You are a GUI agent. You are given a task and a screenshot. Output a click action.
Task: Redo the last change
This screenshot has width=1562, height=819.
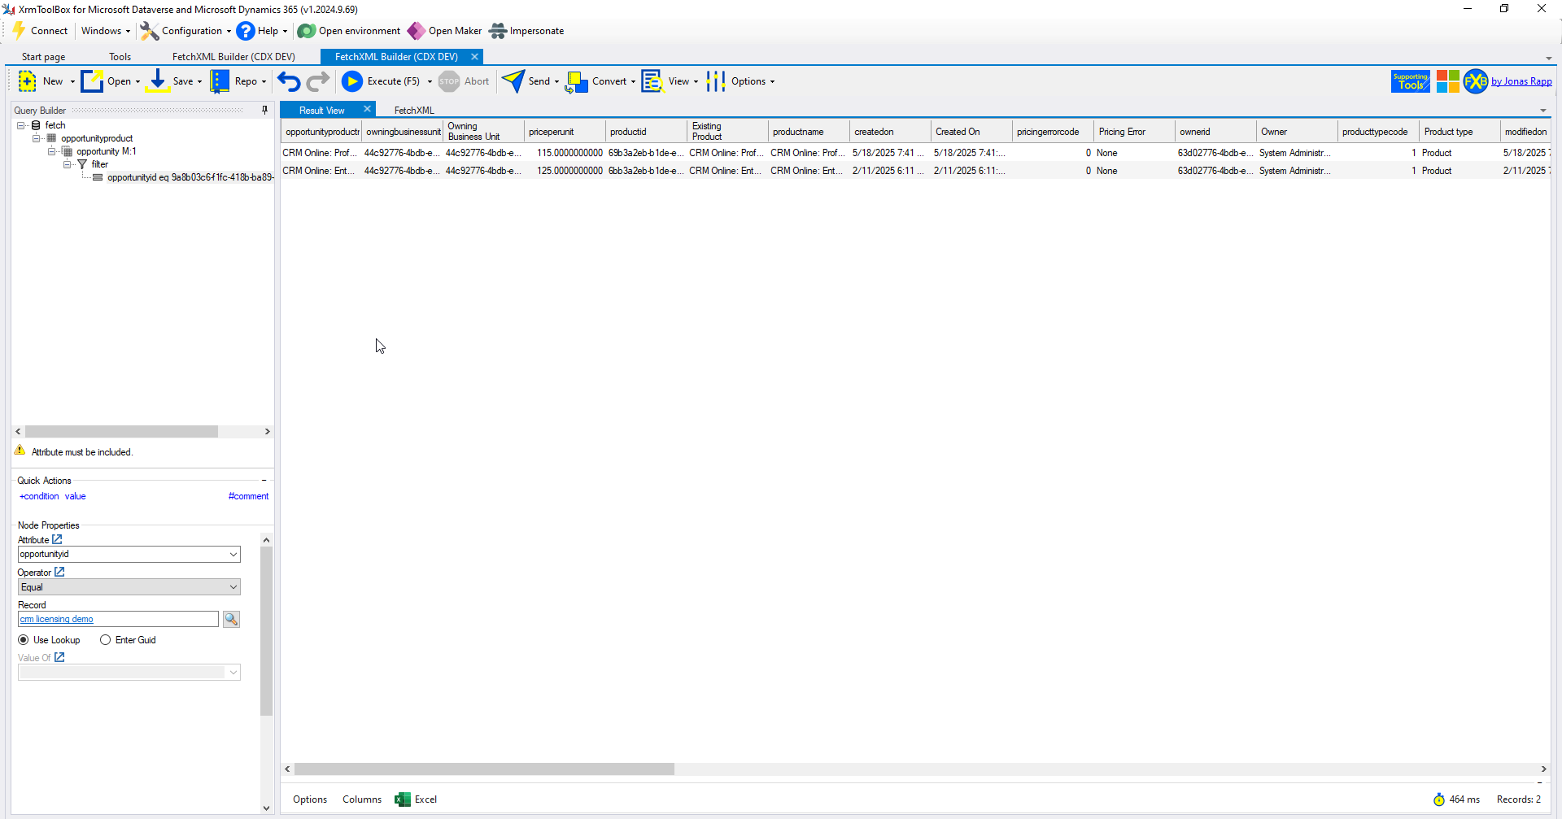pos(318,81)
